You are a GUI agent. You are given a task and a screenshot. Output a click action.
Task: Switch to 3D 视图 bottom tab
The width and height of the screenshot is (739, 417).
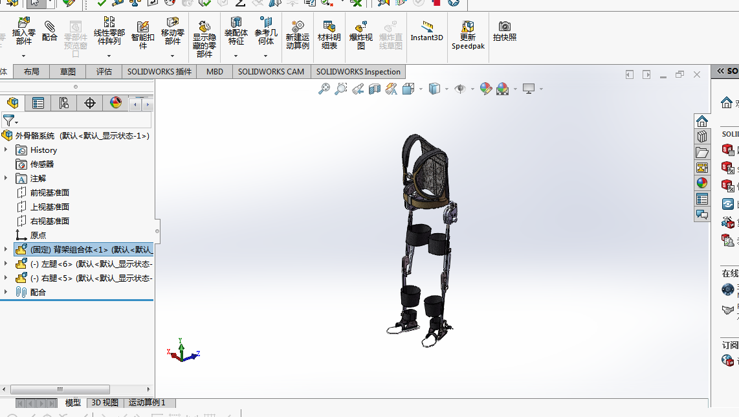click(x=105, y=403)
